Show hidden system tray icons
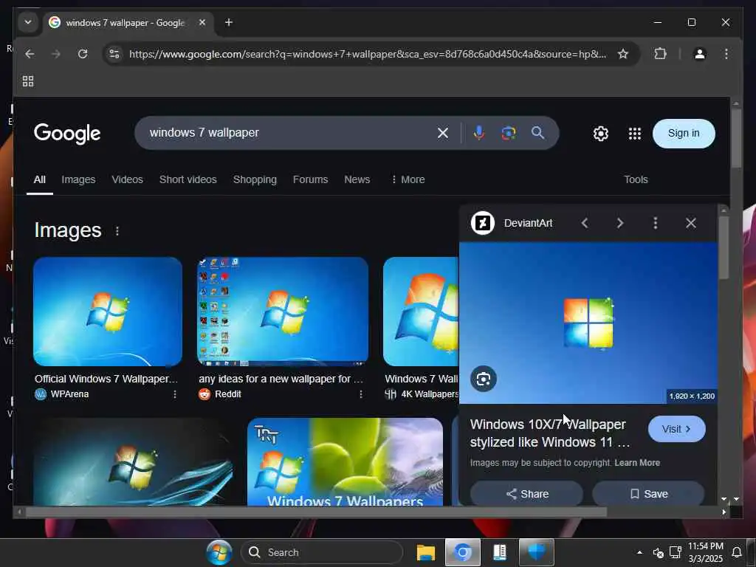This screenshot has width=756, height=567. click(x=639, y=552)
